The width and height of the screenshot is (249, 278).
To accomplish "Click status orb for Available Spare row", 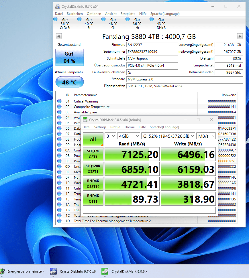I will point(59,112).
